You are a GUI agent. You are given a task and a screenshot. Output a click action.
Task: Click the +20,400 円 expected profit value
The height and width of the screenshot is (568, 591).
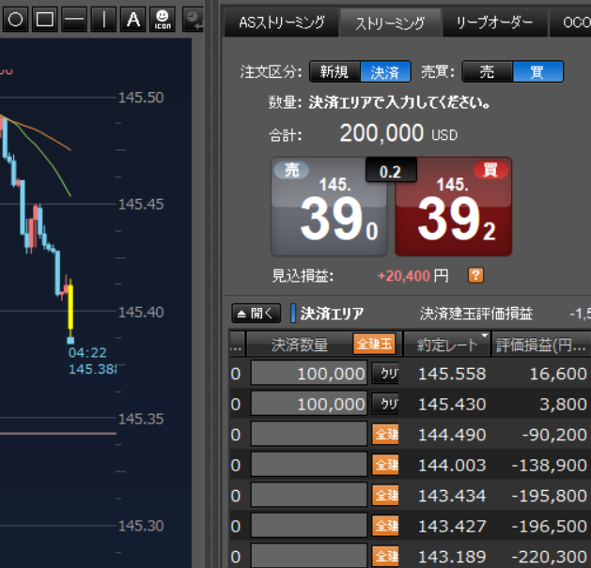coord(412,276)
